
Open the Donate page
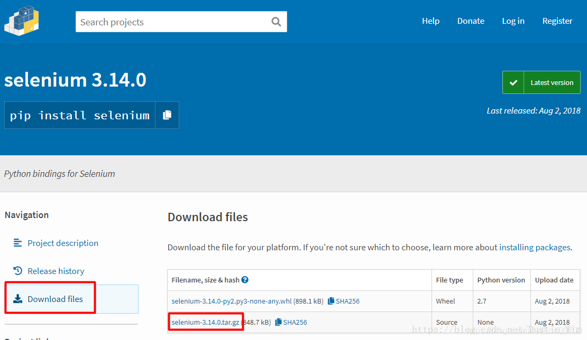coord(471,21)
